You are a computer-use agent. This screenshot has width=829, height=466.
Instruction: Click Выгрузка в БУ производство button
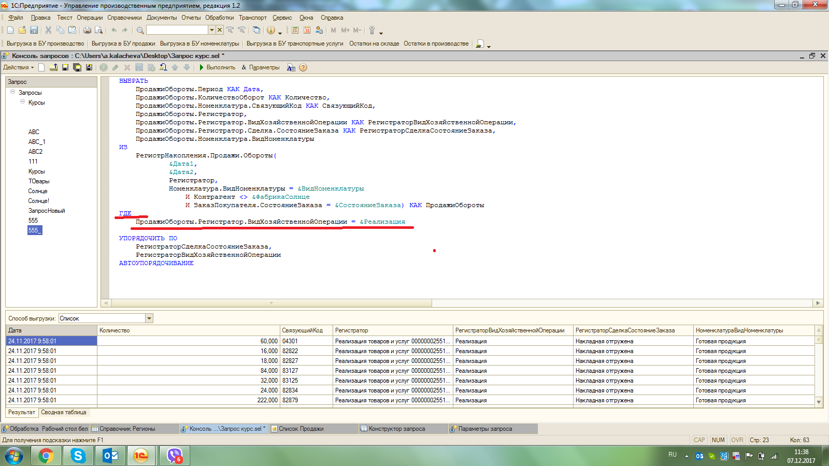pos(45,43)
